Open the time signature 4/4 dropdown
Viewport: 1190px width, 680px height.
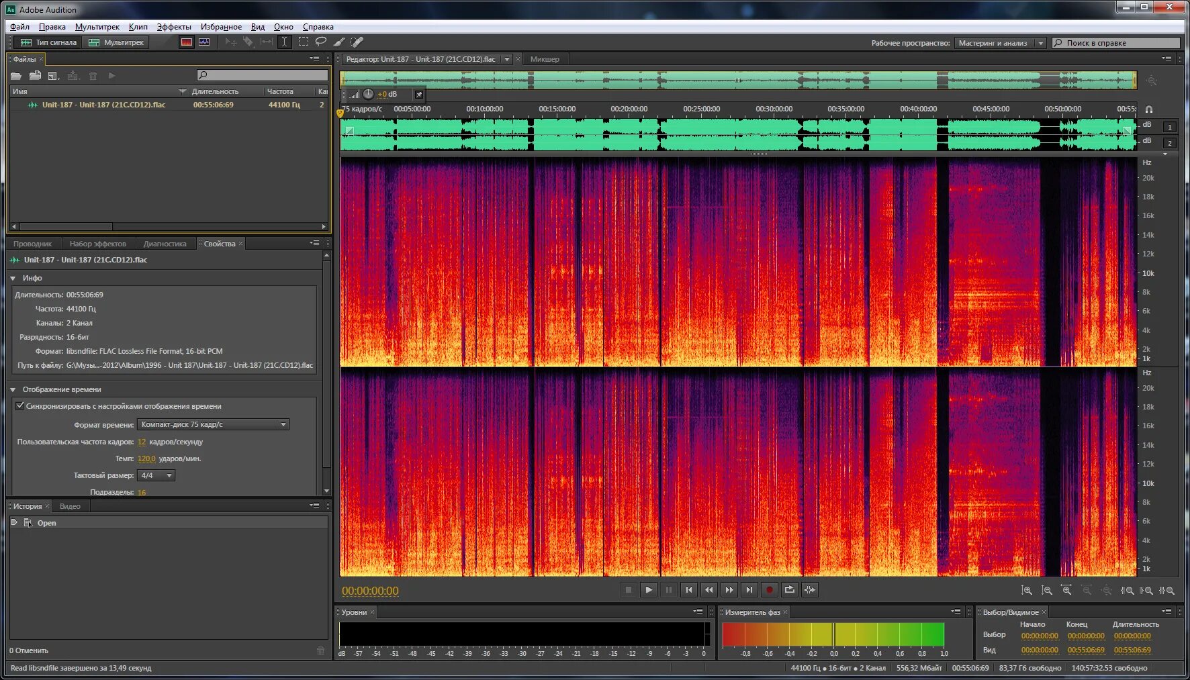tap(156, 475)
